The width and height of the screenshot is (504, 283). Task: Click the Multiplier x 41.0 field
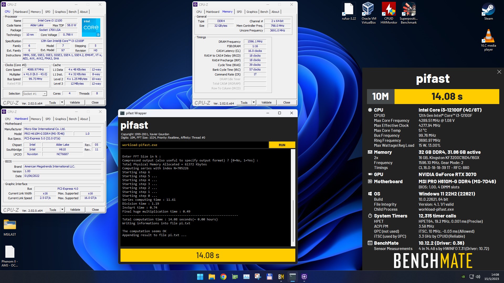pos(35,74)
